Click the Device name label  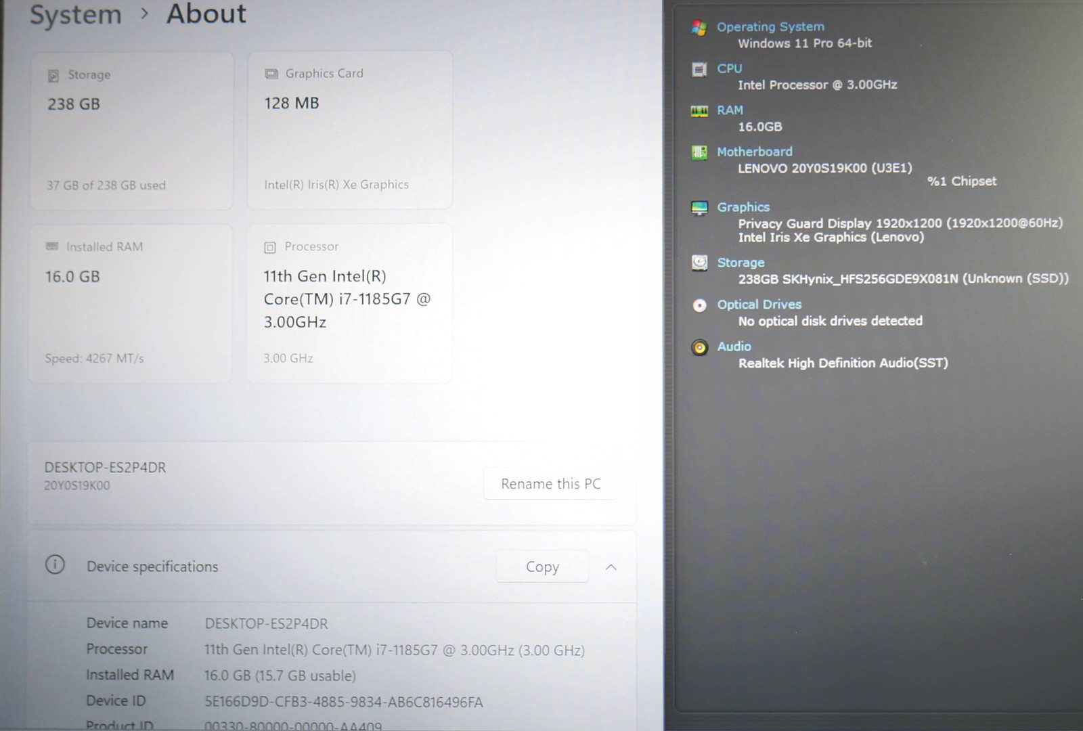[x=127, y=623]
